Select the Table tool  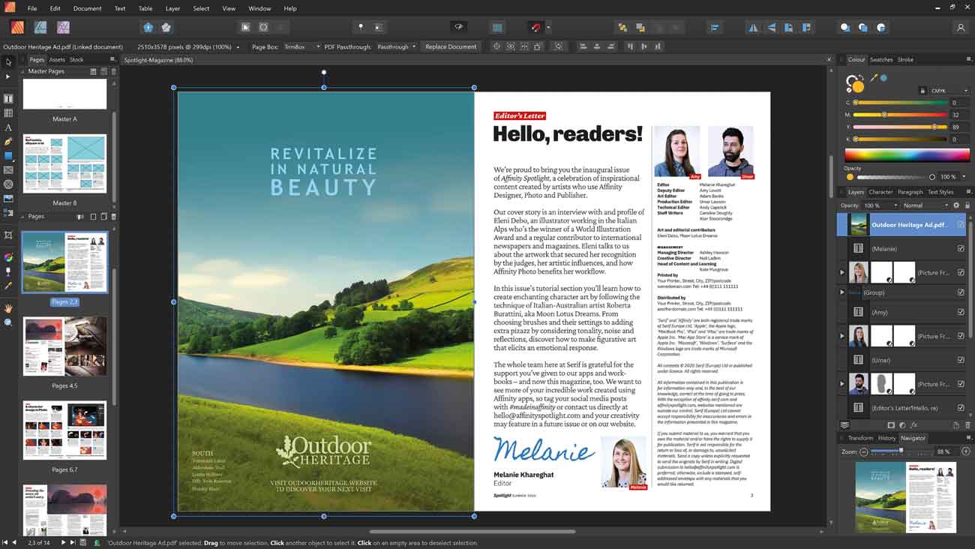pyautogui.click(x=8, y=112)
